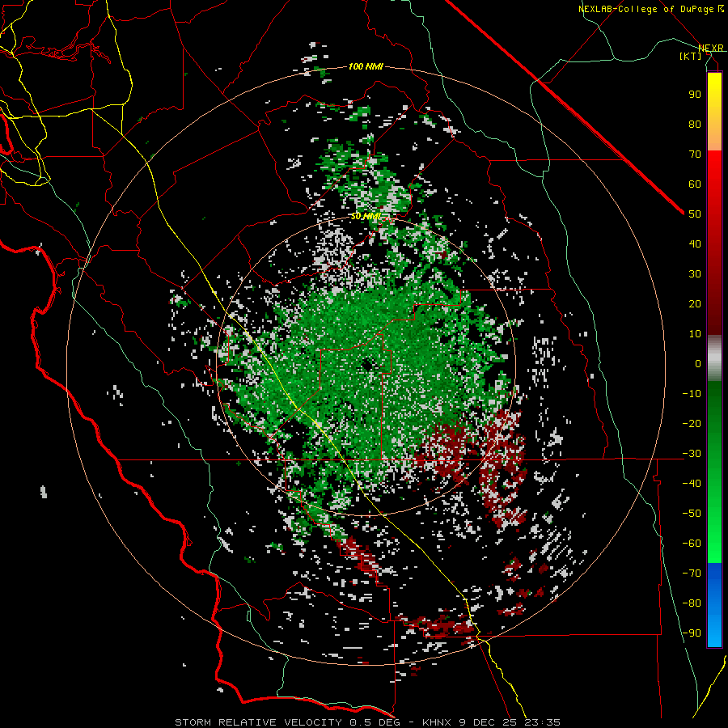This screenshot has height=728, width=728.
Task: Click the -30 scale value
Action: pyautogui.click(x=692, y=454)
